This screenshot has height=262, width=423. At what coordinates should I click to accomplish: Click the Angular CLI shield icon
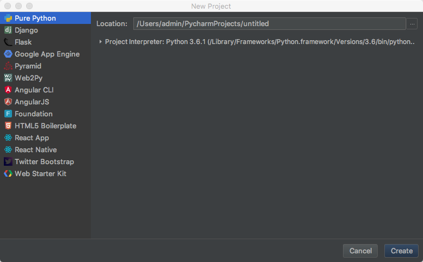tap(8, 90)
